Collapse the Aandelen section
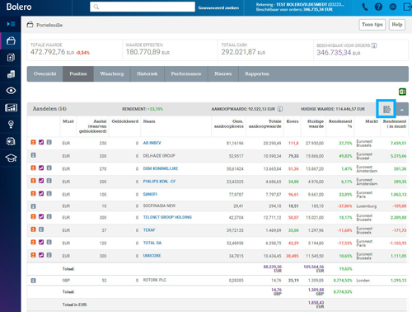The image size is (412, 312). 402,109
